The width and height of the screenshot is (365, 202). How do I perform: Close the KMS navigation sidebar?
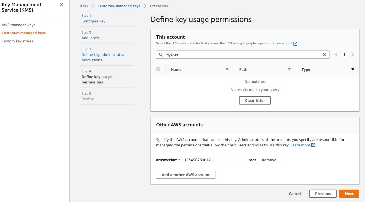tap(61, 5)
